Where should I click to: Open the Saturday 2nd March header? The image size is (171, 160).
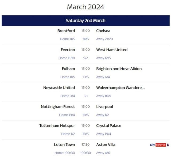click(x=85, y=21)
